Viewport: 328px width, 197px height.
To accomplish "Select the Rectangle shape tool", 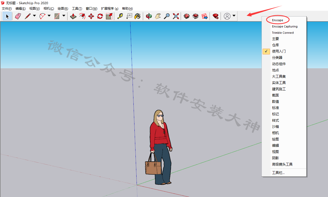I will point(57,16).
